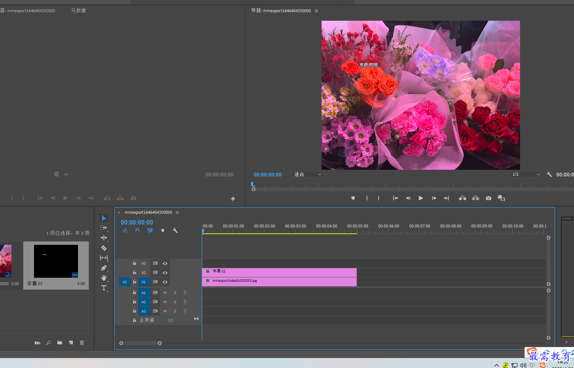Select the mmexport1646404350005.jpg clip on V1

279,281
